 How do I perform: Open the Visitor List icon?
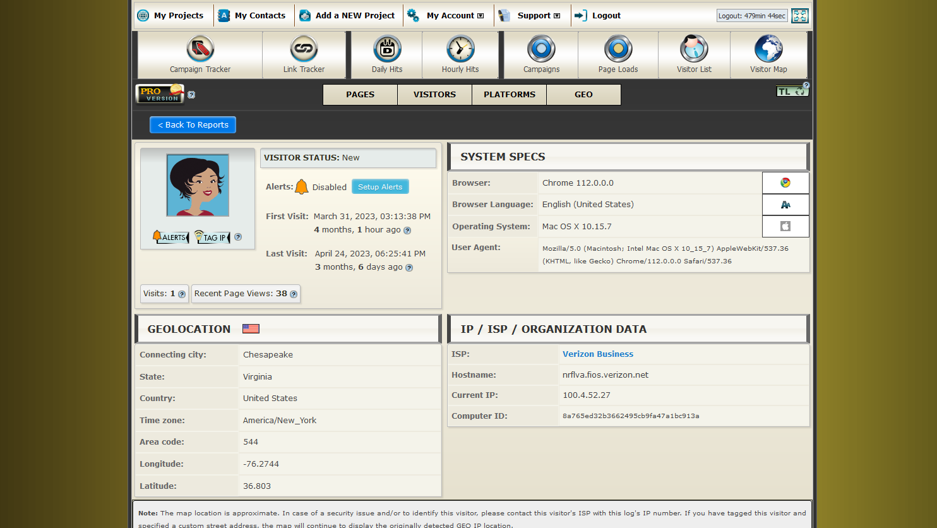pos(694,49)
